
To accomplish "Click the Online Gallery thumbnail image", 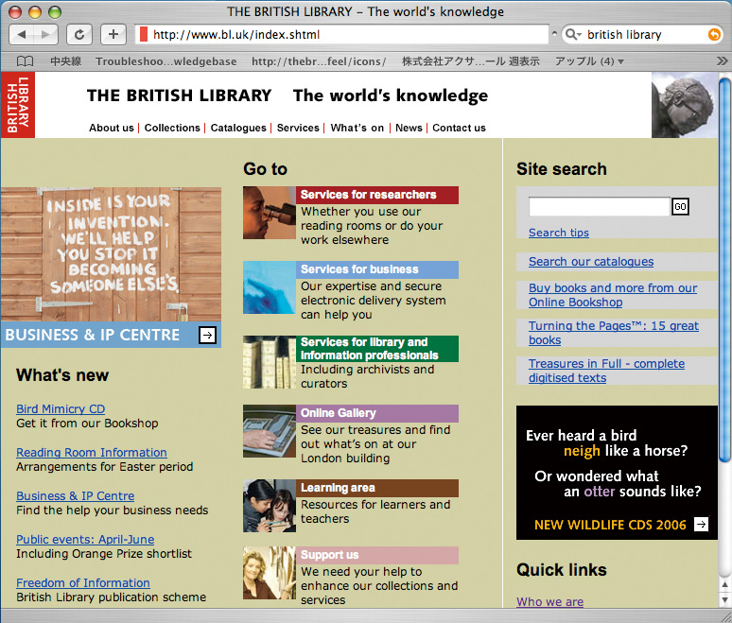I will tap(270, 431).
